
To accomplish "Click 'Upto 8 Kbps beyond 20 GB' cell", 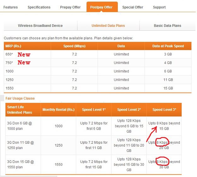I will pos(164,145).
